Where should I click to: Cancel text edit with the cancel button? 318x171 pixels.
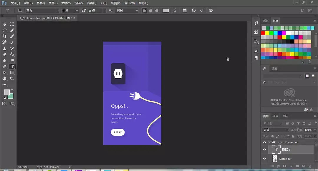(194, 10)
